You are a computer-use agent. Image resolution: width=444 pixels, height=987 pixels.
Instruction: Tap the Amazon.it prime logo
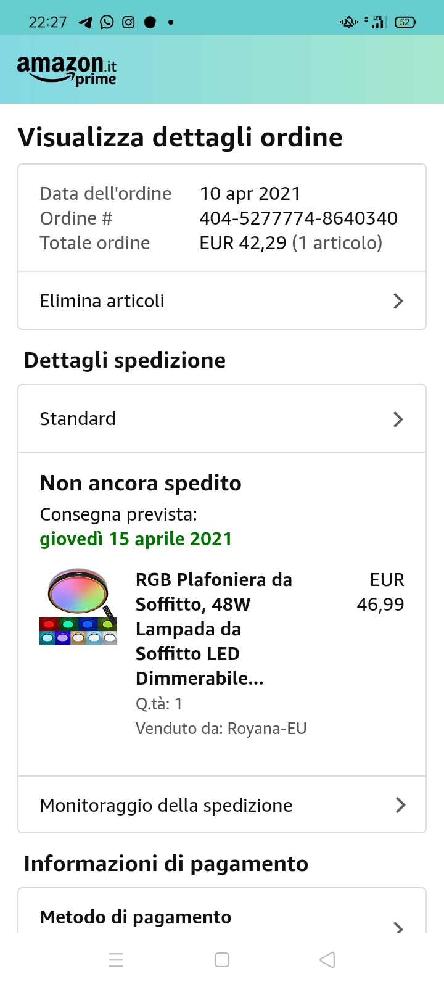coord(67,70)
